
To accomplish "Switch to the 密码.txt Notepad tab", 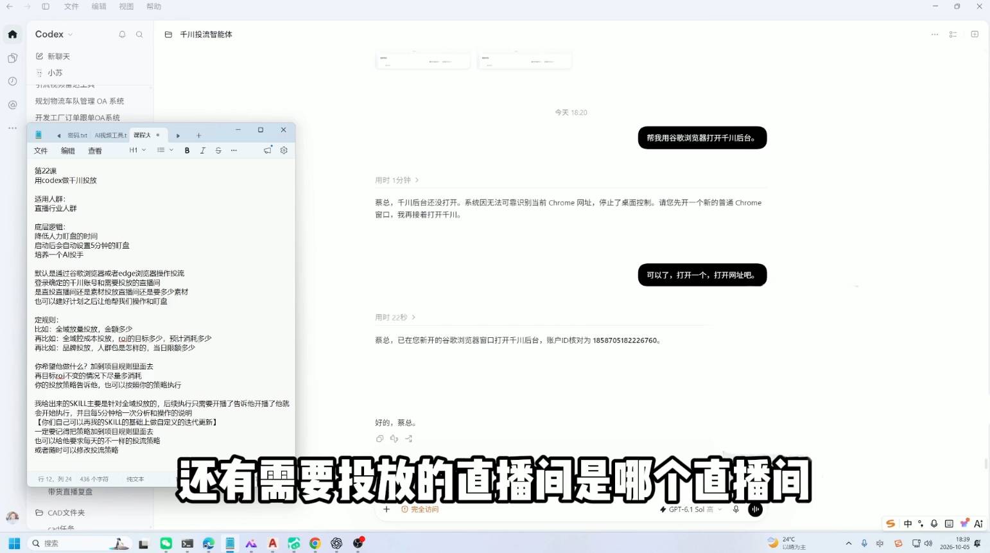I will click(77, 136).
